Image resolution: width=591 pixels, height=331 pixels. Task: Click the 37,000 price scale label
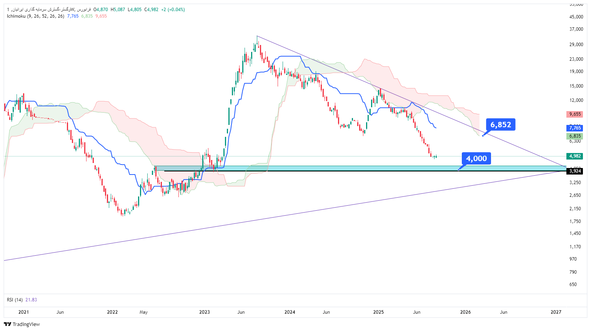(x=576, y=29)
